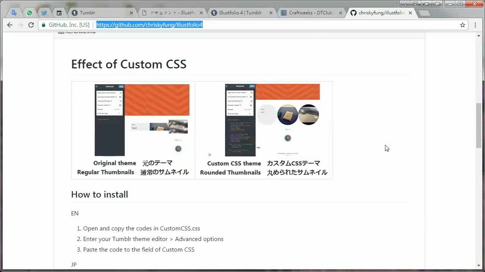Click the "Original theme" caption text
Viewport: 485px width, 272px height.
pyautogui.click(x=115, y=163)
